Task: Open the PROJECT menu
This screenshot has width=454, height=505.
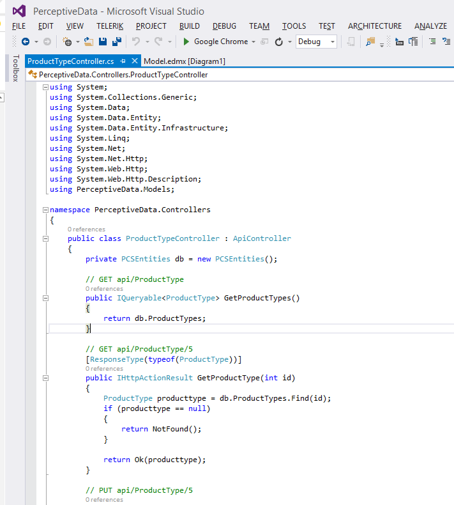Action: [x=151, y=26]
